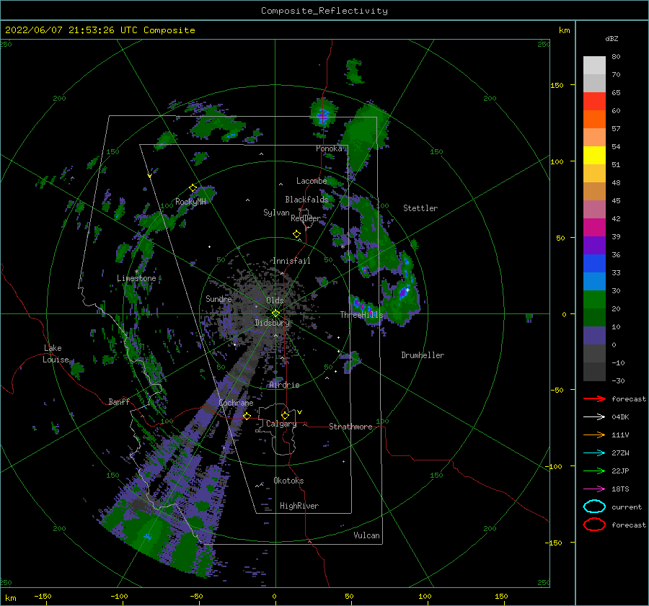Click the Sylvan label
Screen dimensions: 649x606
276,213
